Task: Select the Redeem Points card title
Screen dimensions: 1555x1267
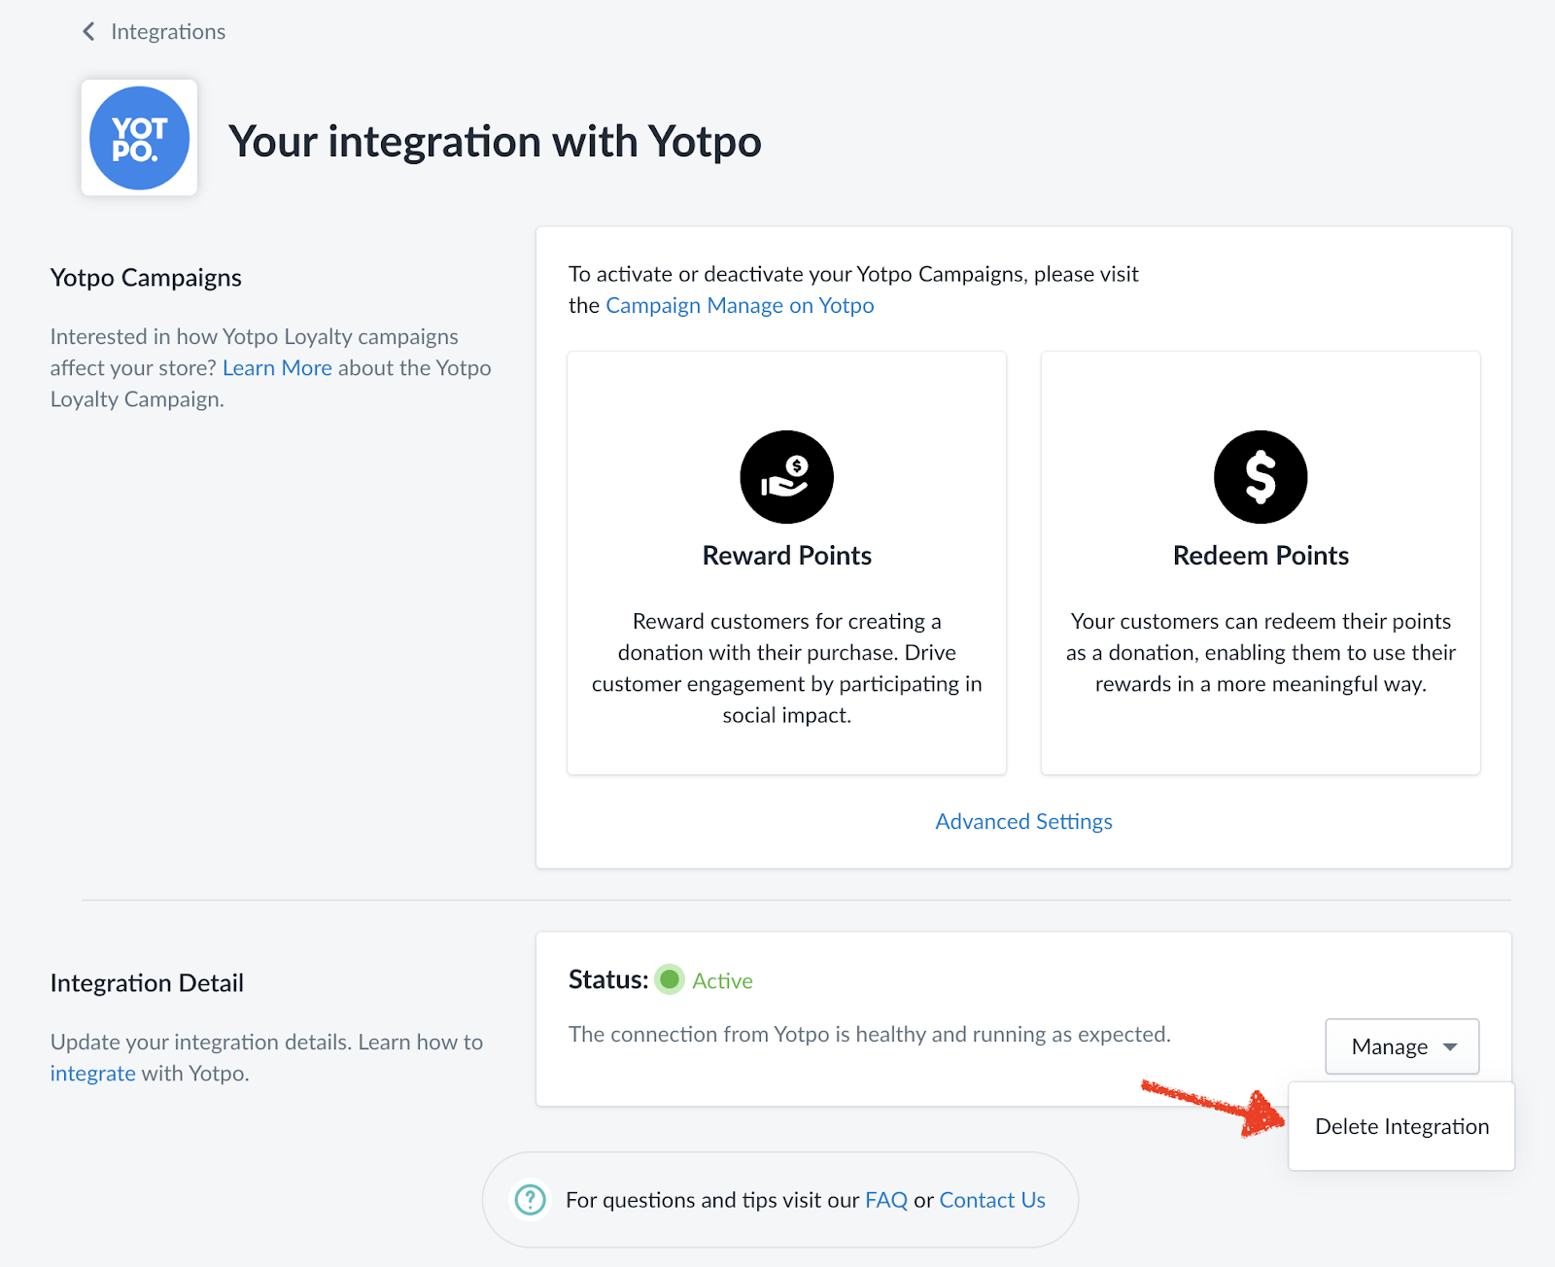Action: (1261, 556)
